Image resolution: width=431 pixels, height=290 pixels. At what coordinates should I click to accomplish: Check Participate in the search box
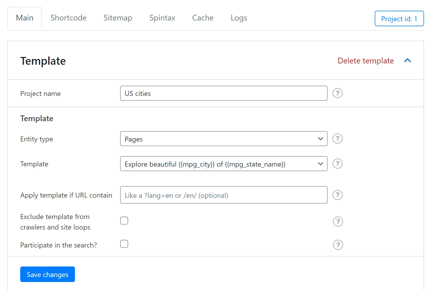124,244
